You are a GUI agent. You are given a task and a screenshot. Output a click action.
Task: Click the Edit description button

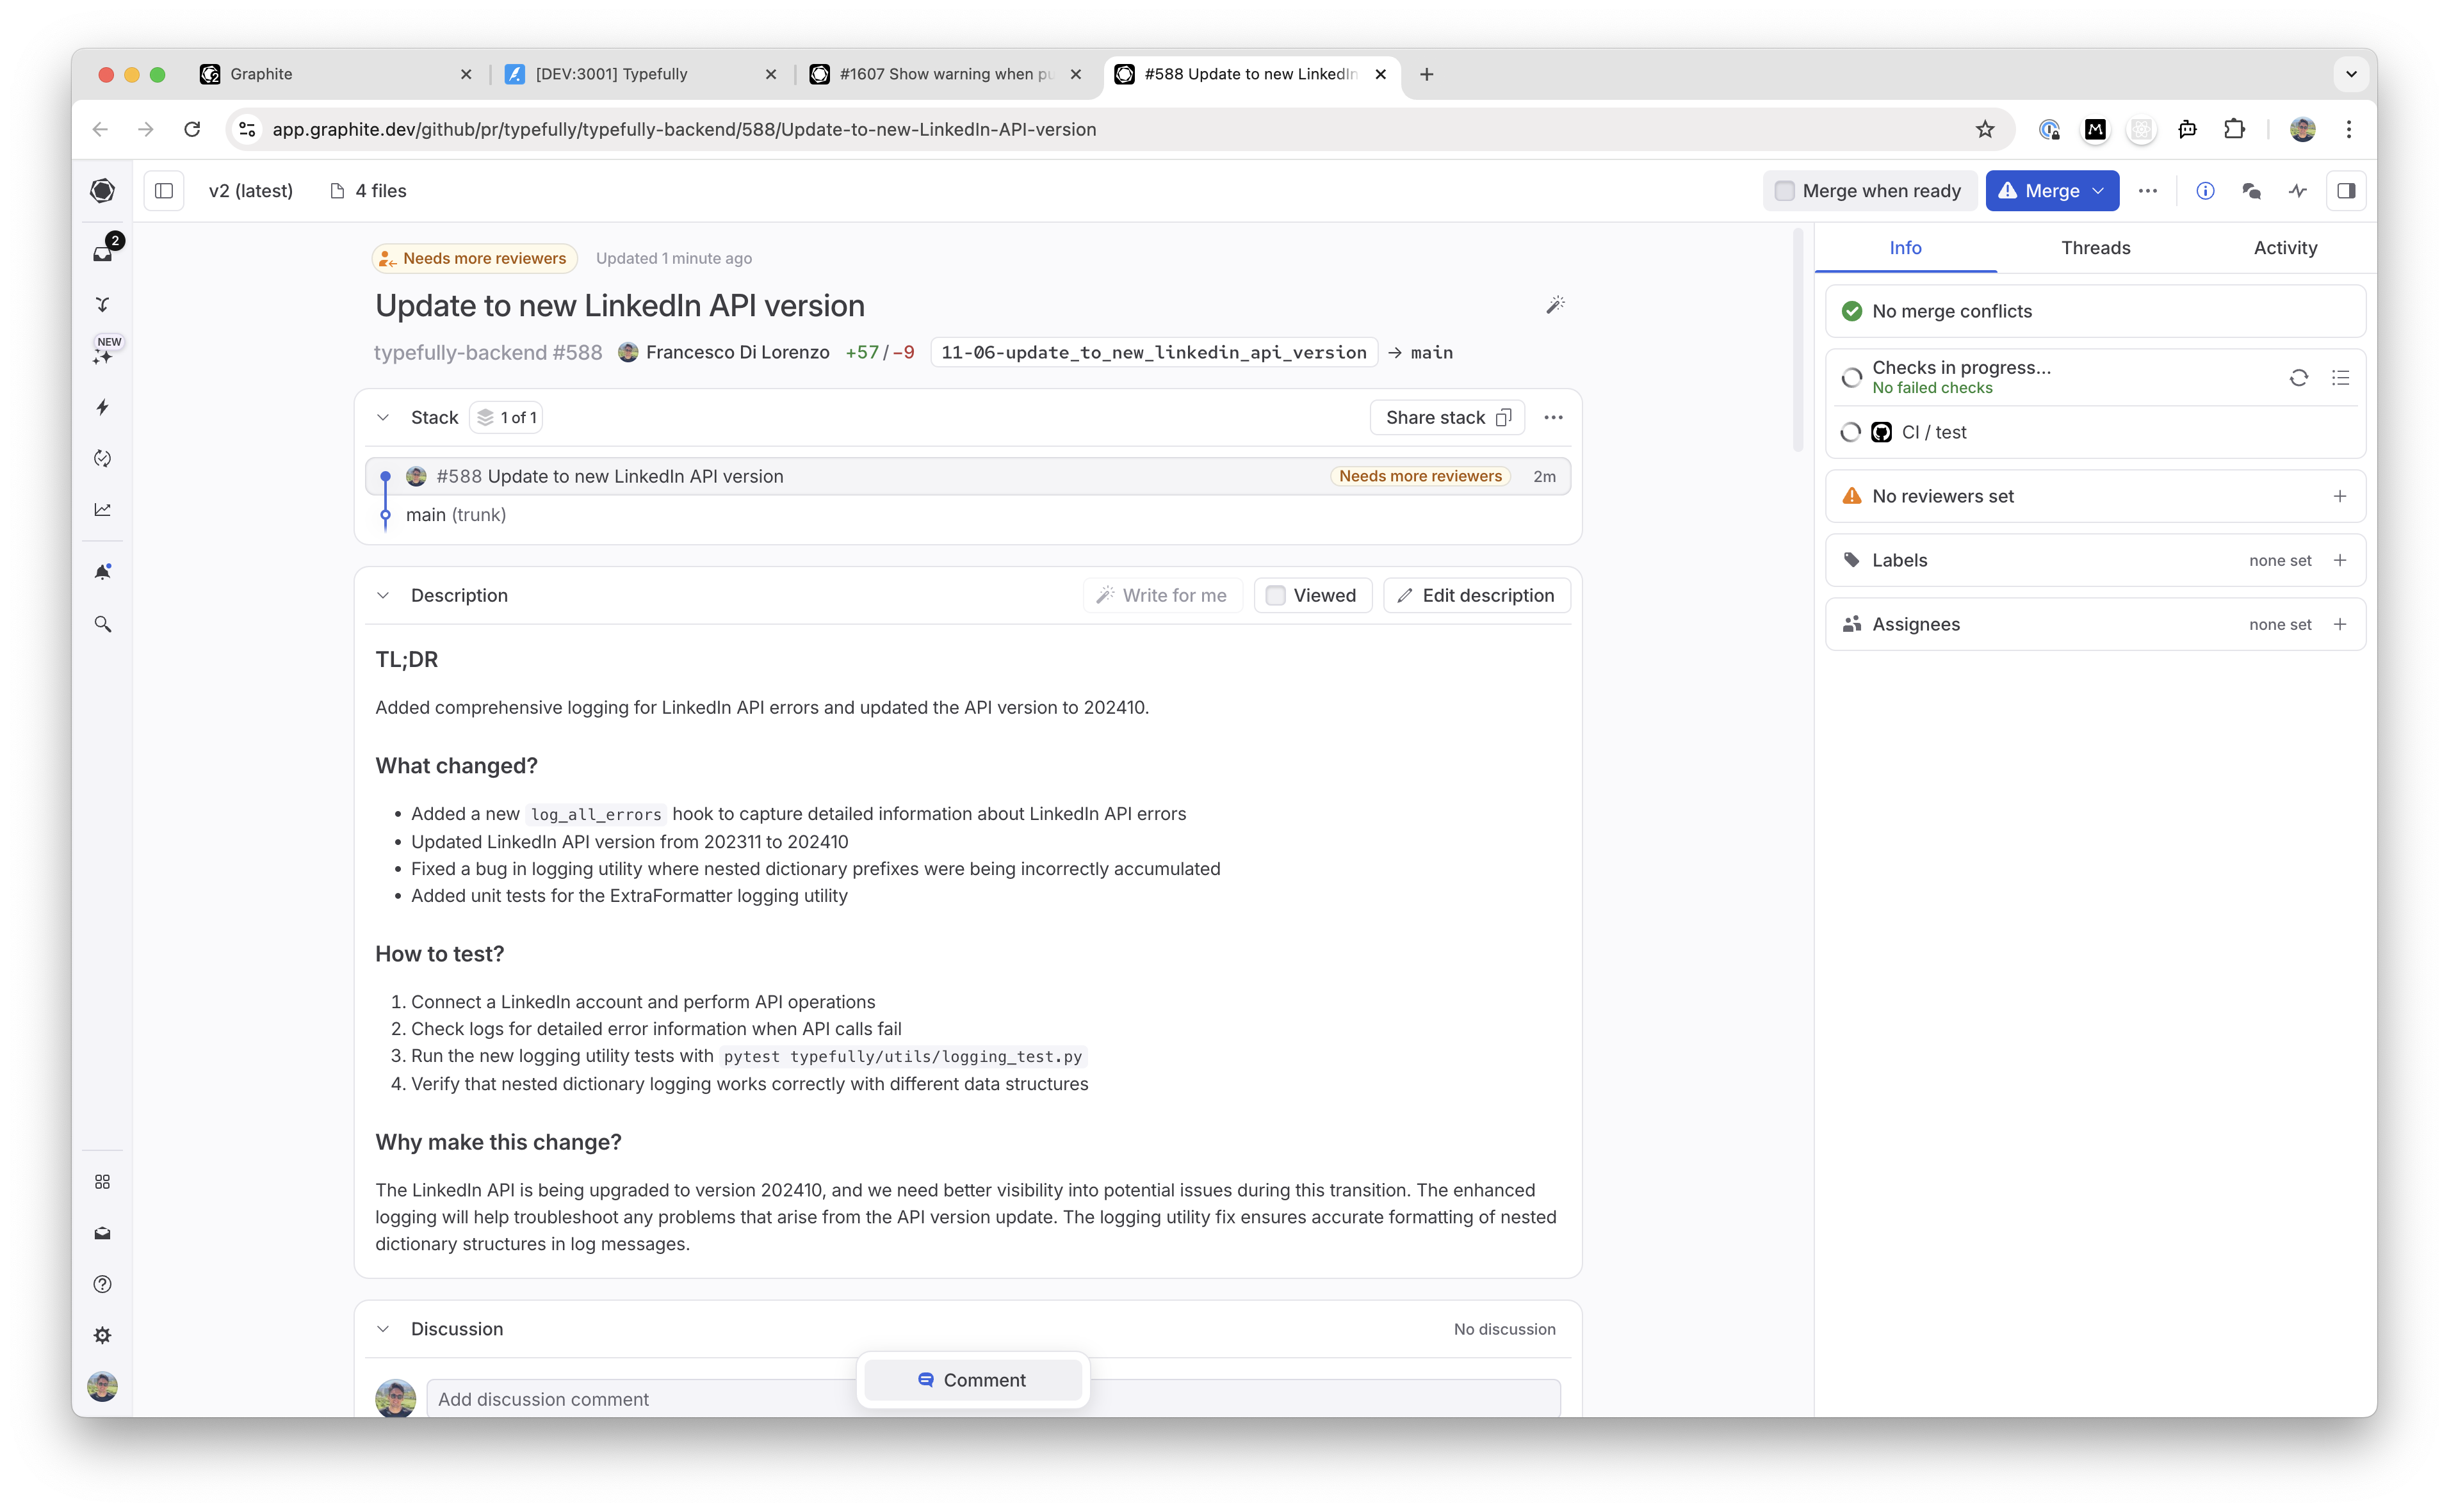pyautogui.click(x=1477, y=595)
